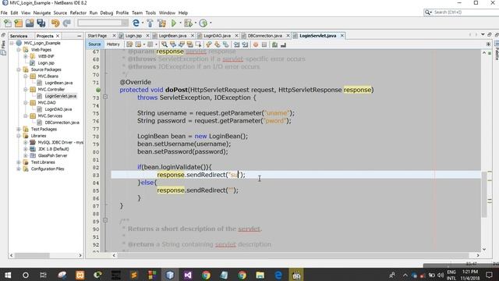Click the Uncomment code bar icon

pyautogui.click(x=283, y=44)
